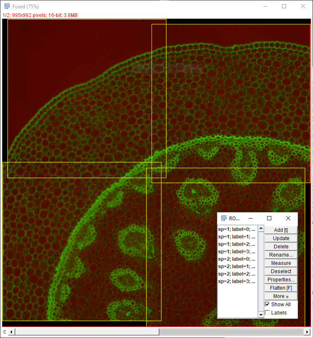Click the channel slider thumb
This screenshot has width=313, height=338.
[231, 332]
